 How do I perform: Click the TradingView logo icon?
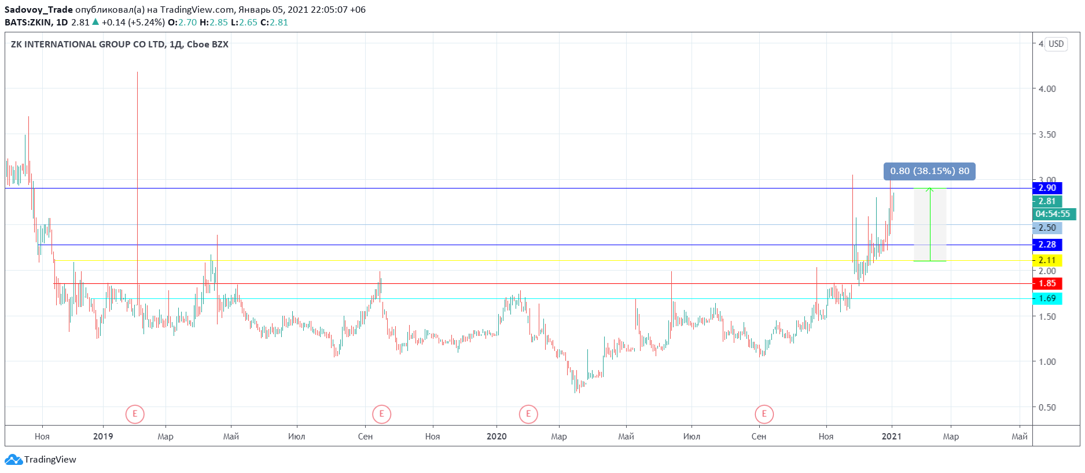(13, 460)
